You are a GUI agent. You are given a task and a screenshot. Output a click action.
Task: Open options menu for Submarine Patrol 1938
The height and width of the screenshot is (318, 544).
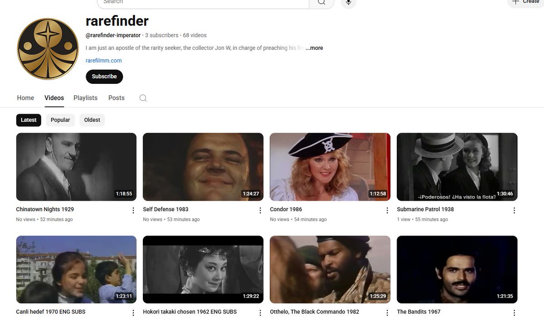pos(514,210)
